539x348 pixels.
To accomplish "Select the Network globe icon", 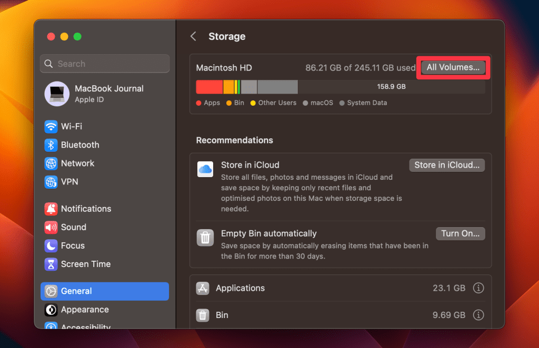I will tap(51, 163).
